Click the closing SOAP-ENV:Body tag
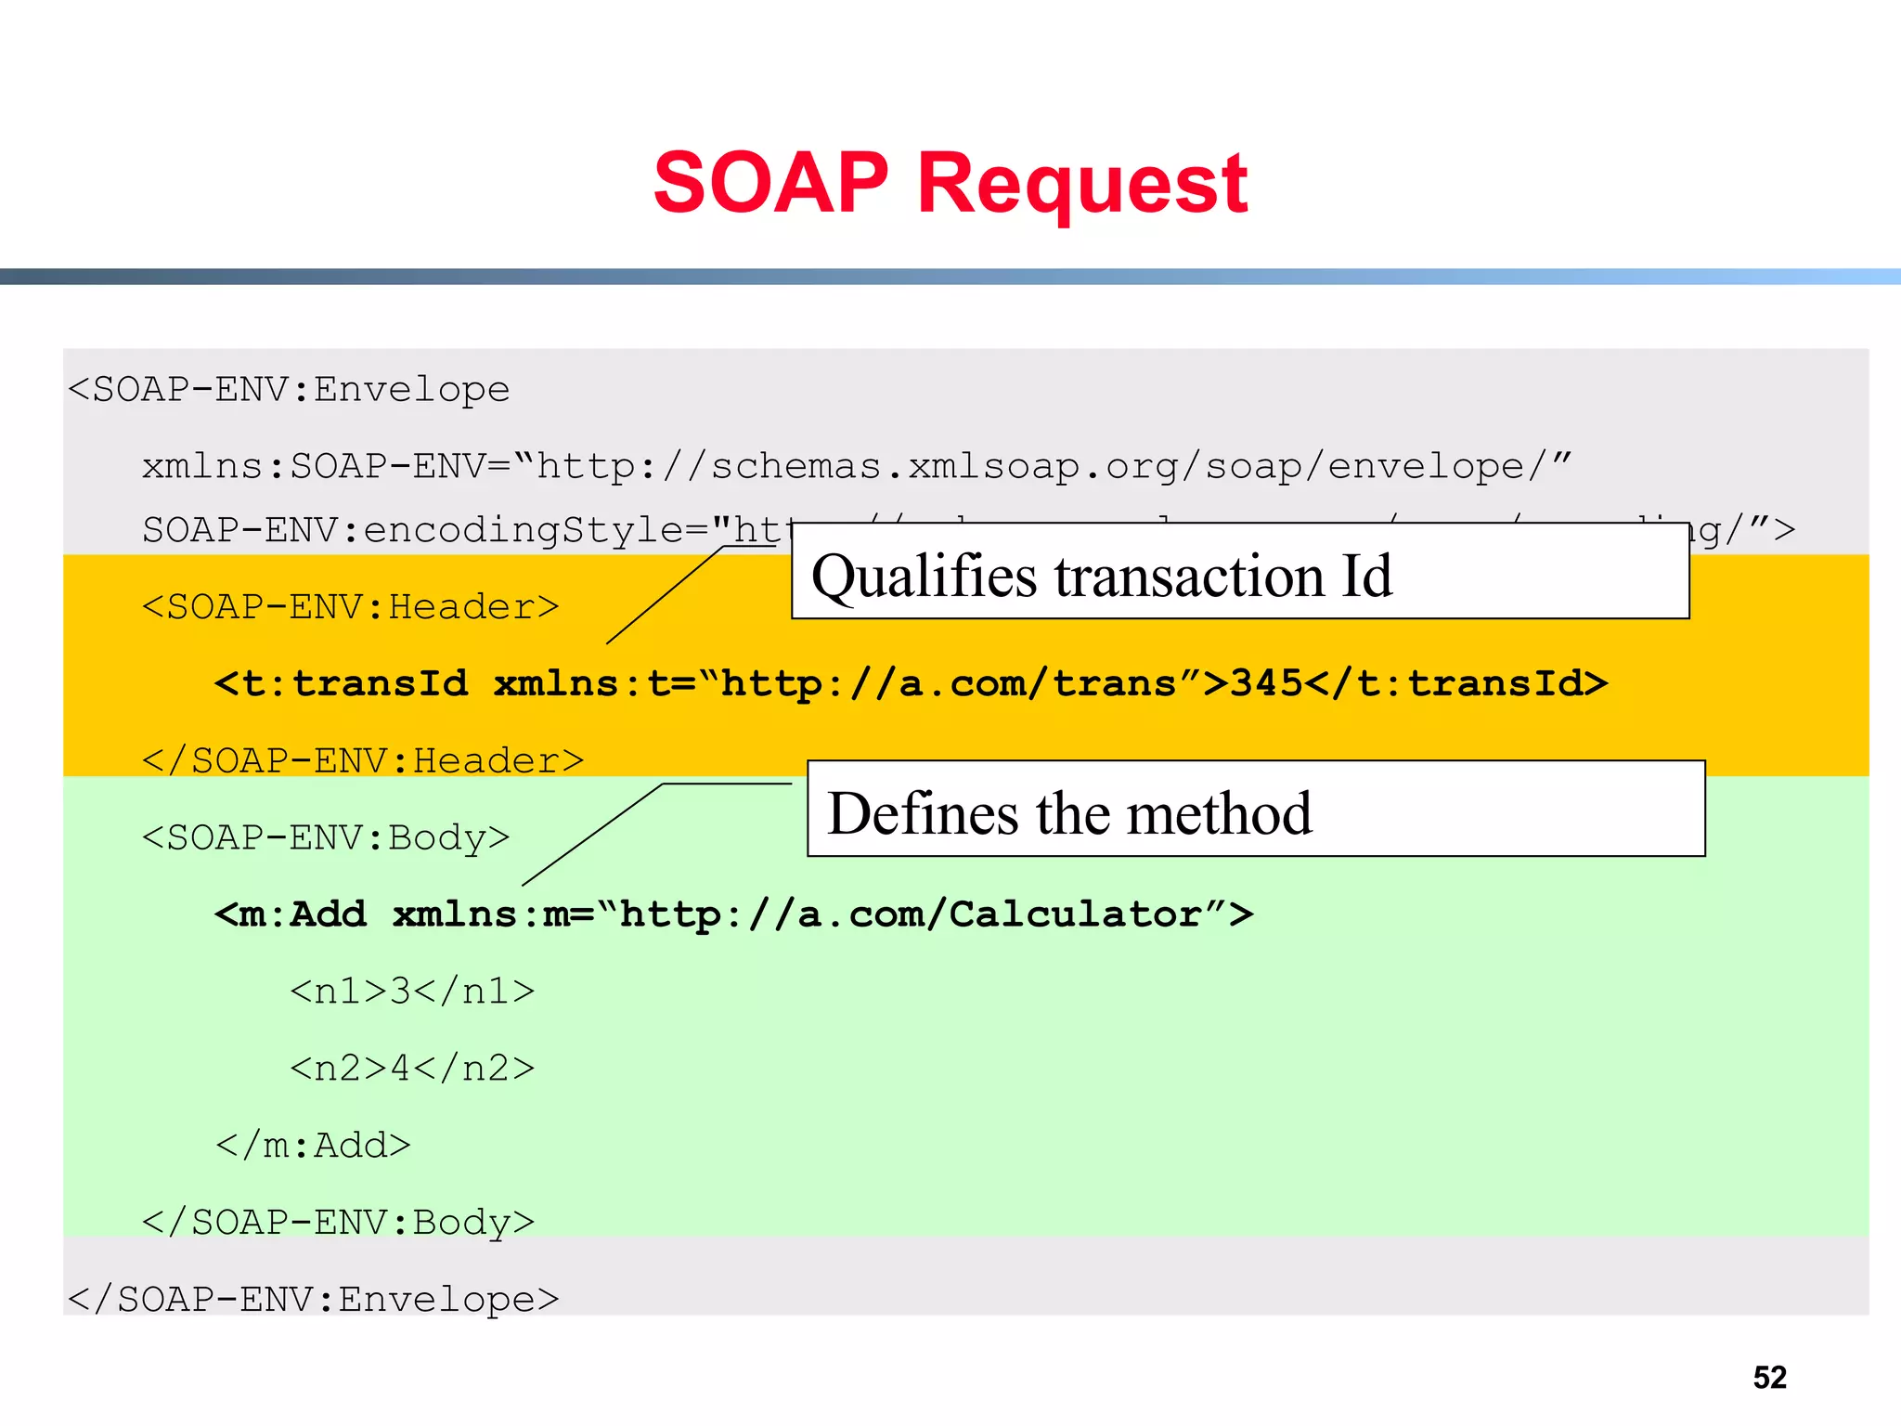Screen dimensions: 1901x1426 (x=338, y=1223)
